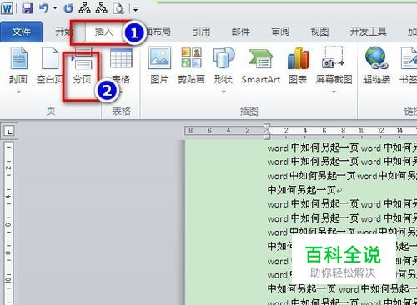This screenshot has height=305, width=417.
Task: Insert a chart with 图表
Action: pyautogui.click(x=298, y=66)
